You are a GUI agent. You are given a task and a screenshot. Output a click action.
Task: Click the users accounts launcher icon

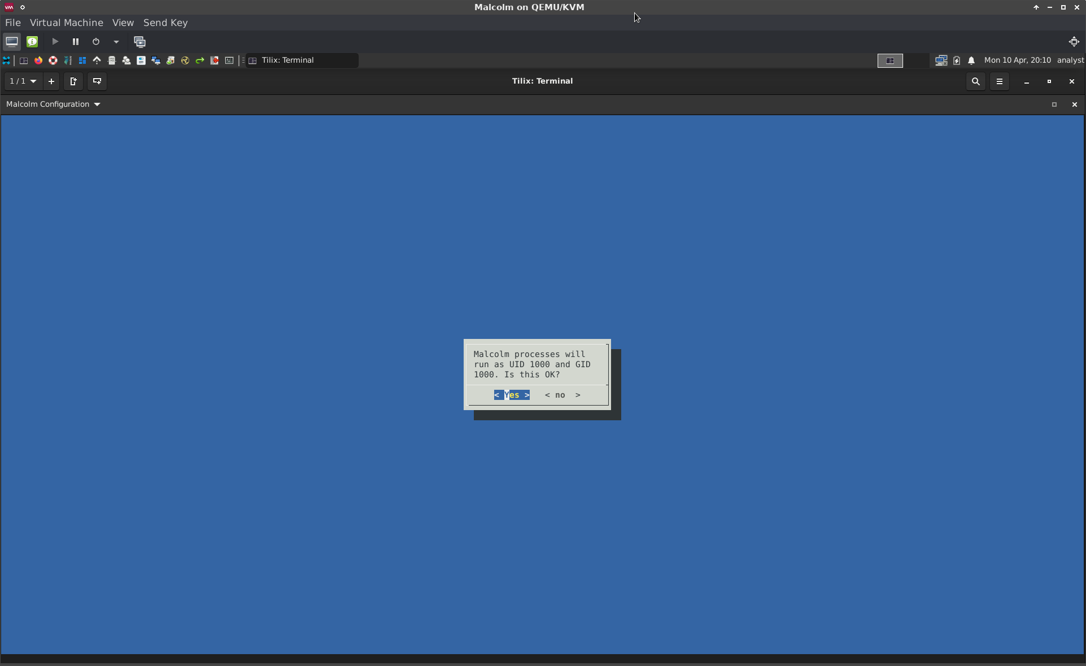tap(127, 60)
